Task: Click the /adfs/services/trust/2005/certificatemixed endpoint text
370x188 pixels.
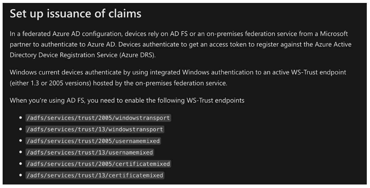Action: click(98, 164)
